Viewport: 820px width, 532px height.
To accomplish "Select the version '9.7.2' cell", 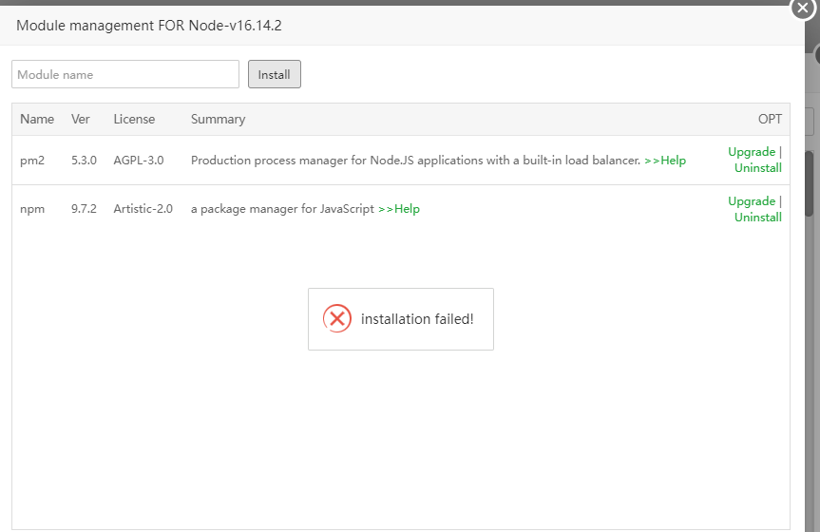I will click(x=84, y=209).
